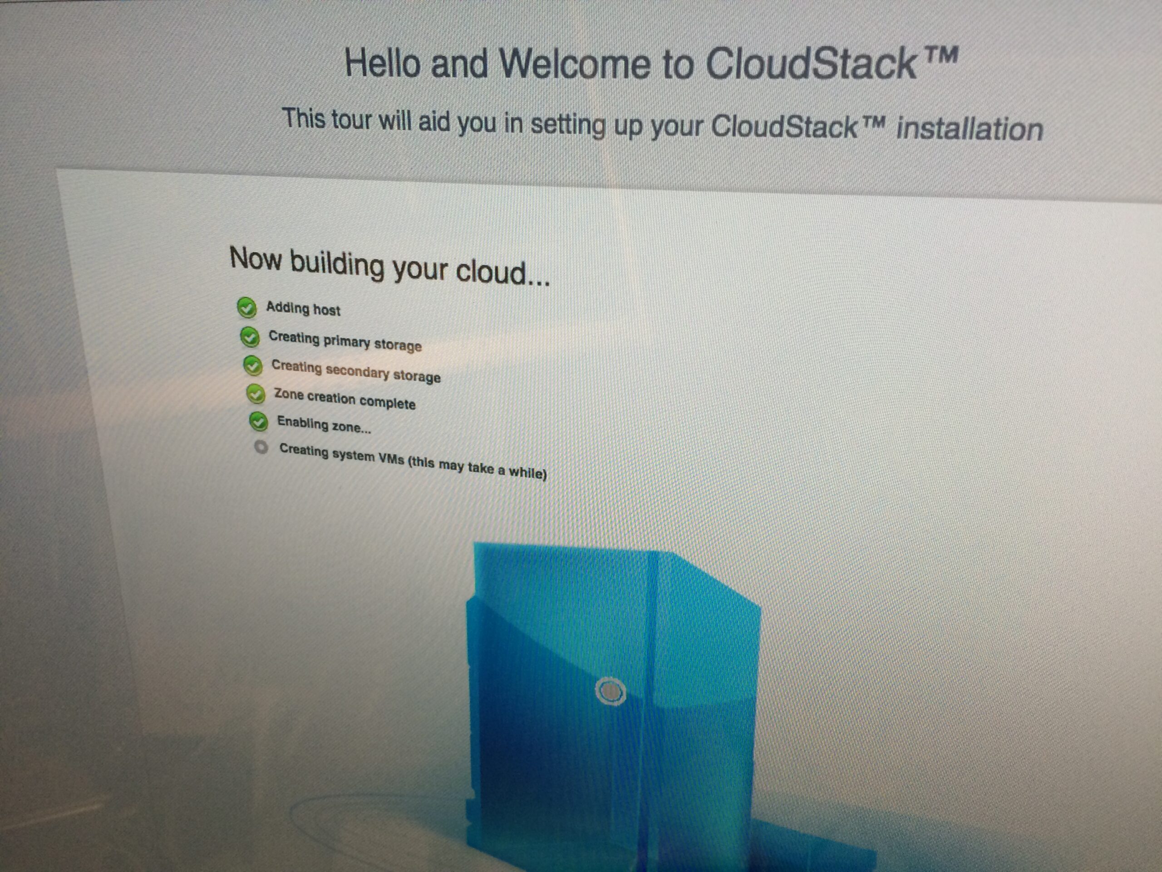Click the 'Adding host' step text
The width and height of the screenshot is (1162, 872).
303,308
